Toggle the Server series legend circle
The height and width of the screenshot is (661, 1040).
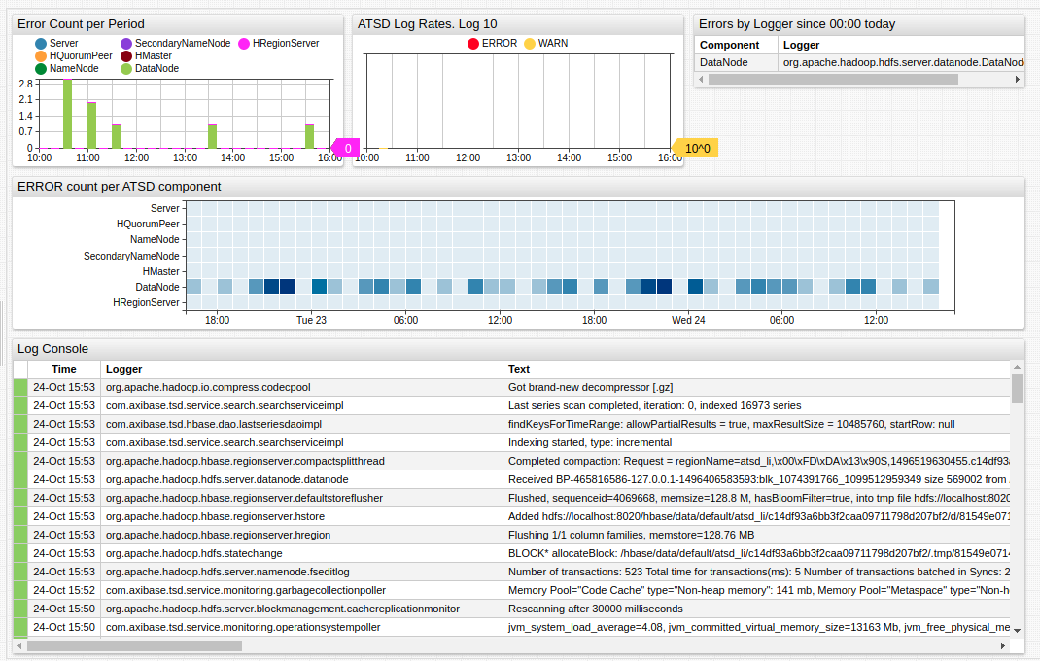[41, 44]
